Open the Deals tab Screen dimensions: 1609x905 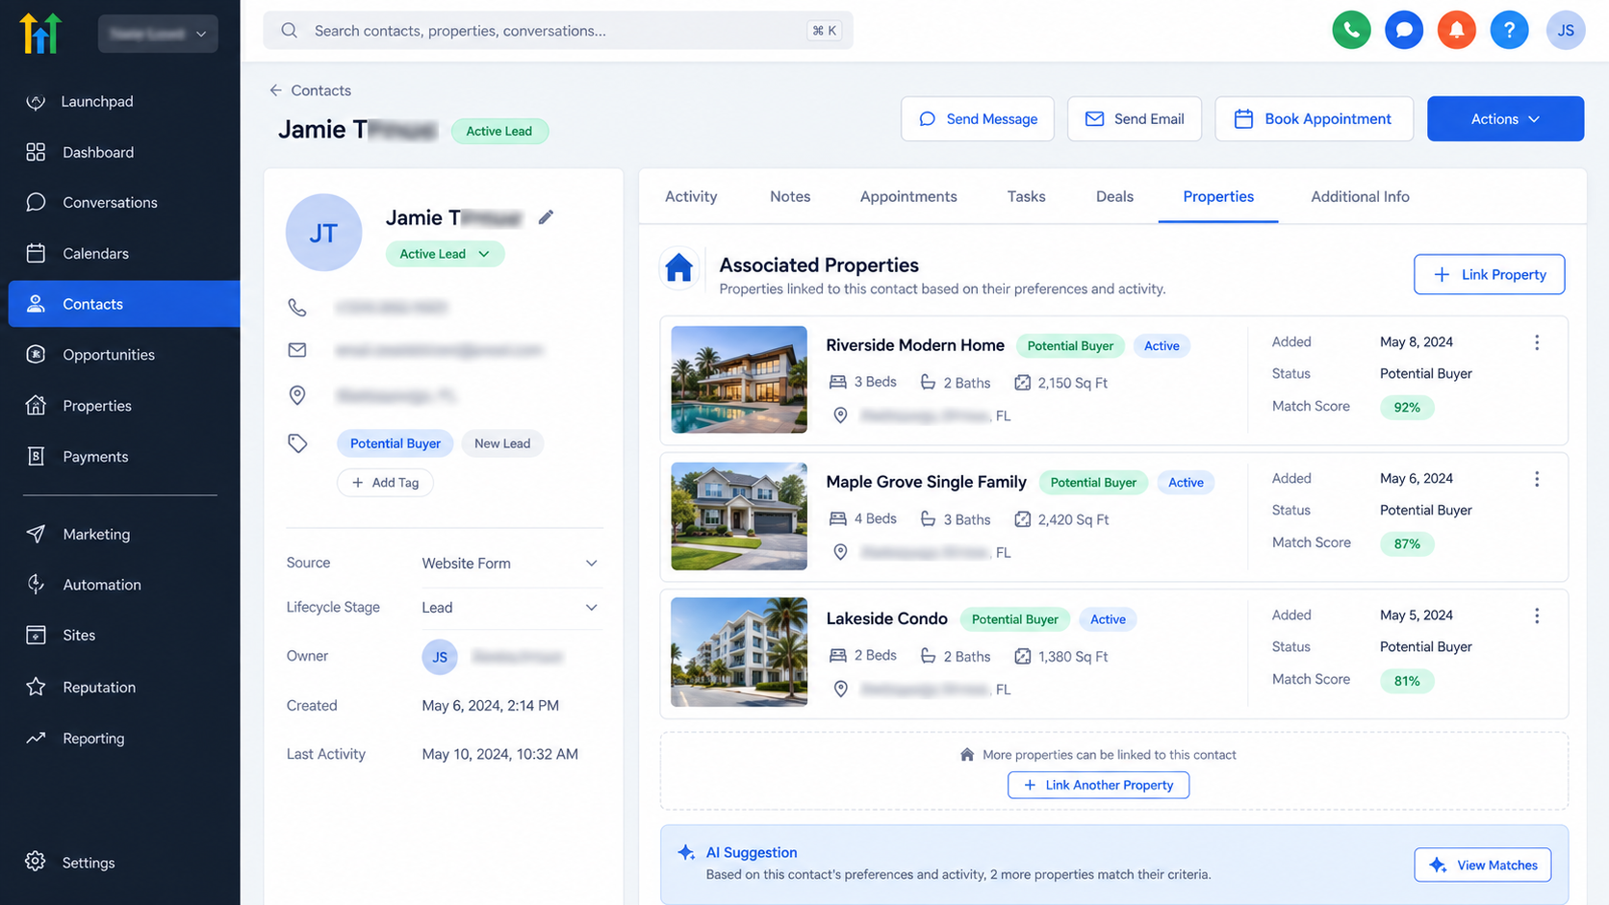coord(1114,196)
